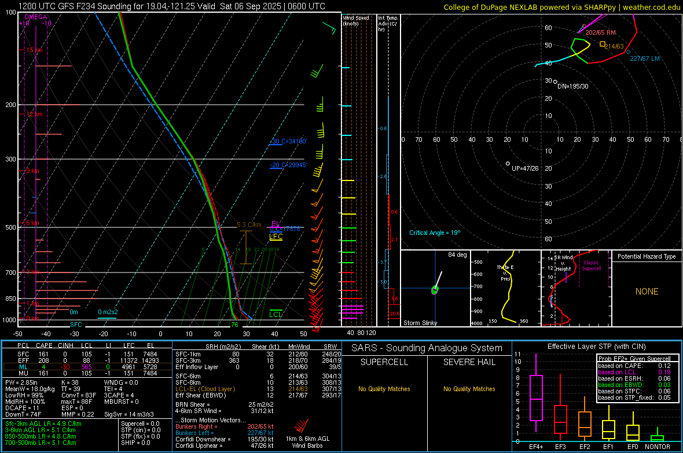
Task: Click the magenta 'EL' level marker
Action: click(x=276, y=224)
